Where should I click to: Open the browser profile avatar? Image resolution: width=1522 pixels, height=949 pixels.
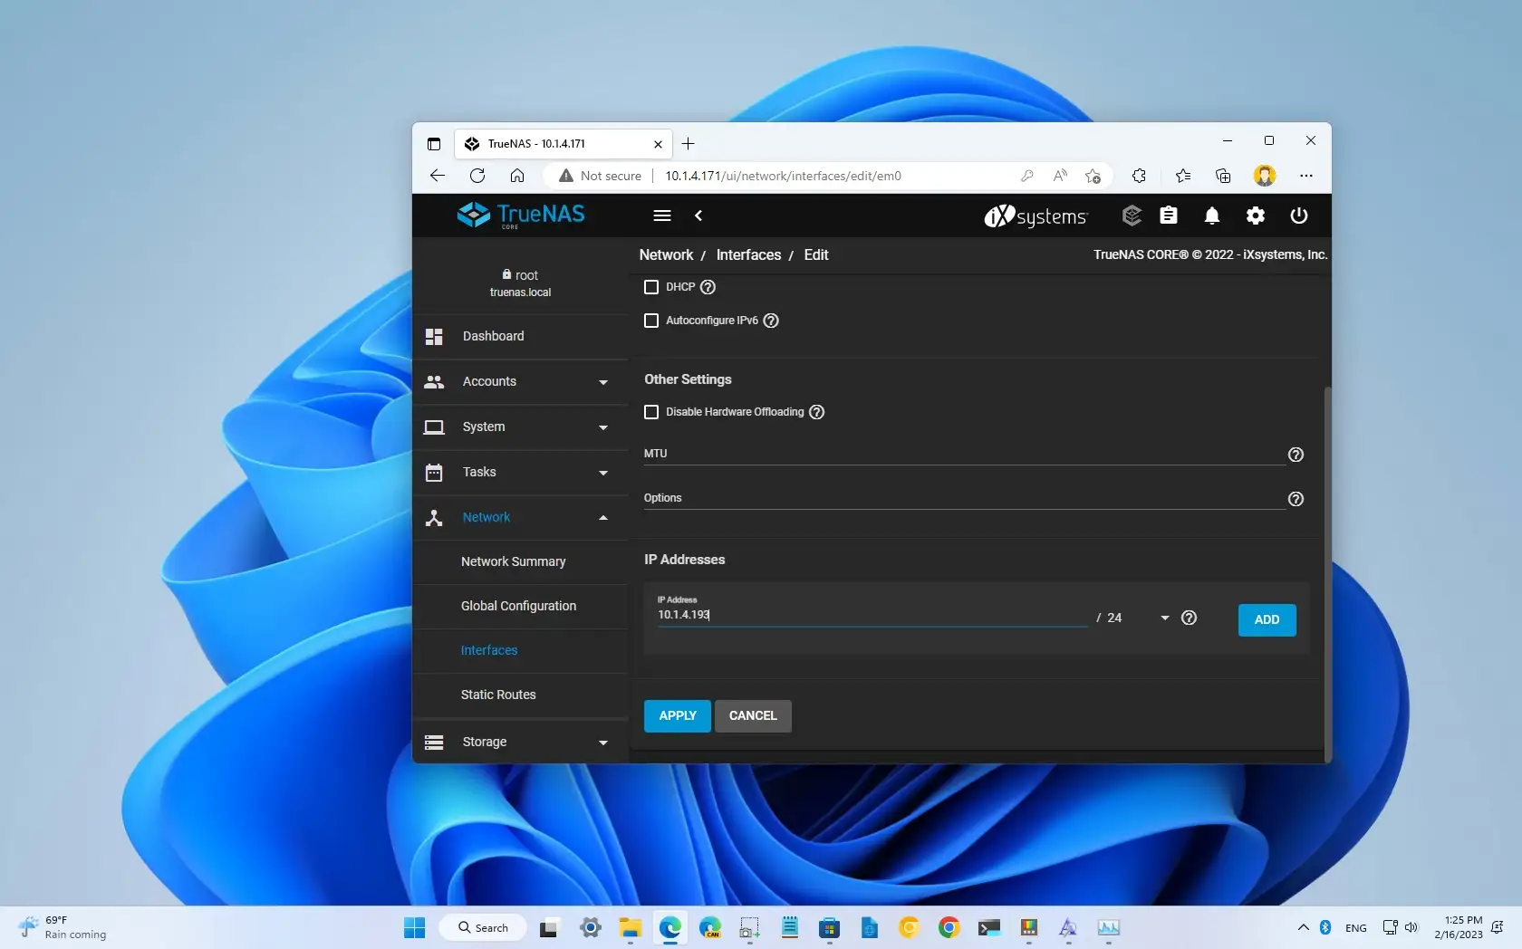(1265, 176)
